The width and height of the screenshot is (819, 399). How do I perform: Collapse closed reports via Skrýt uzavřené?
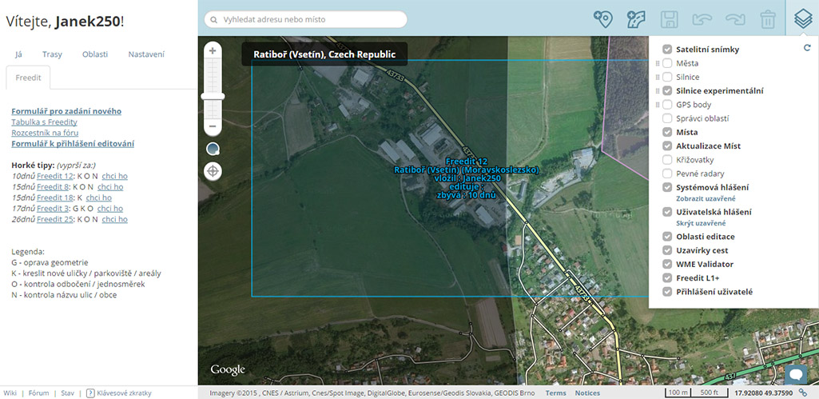701,223
